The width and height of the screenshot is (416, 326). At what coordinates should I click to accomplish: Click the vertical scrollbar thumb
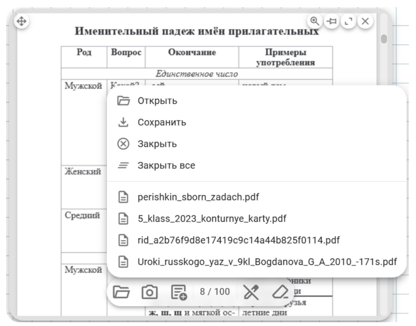pyautogui.click(x=384, y=39)
